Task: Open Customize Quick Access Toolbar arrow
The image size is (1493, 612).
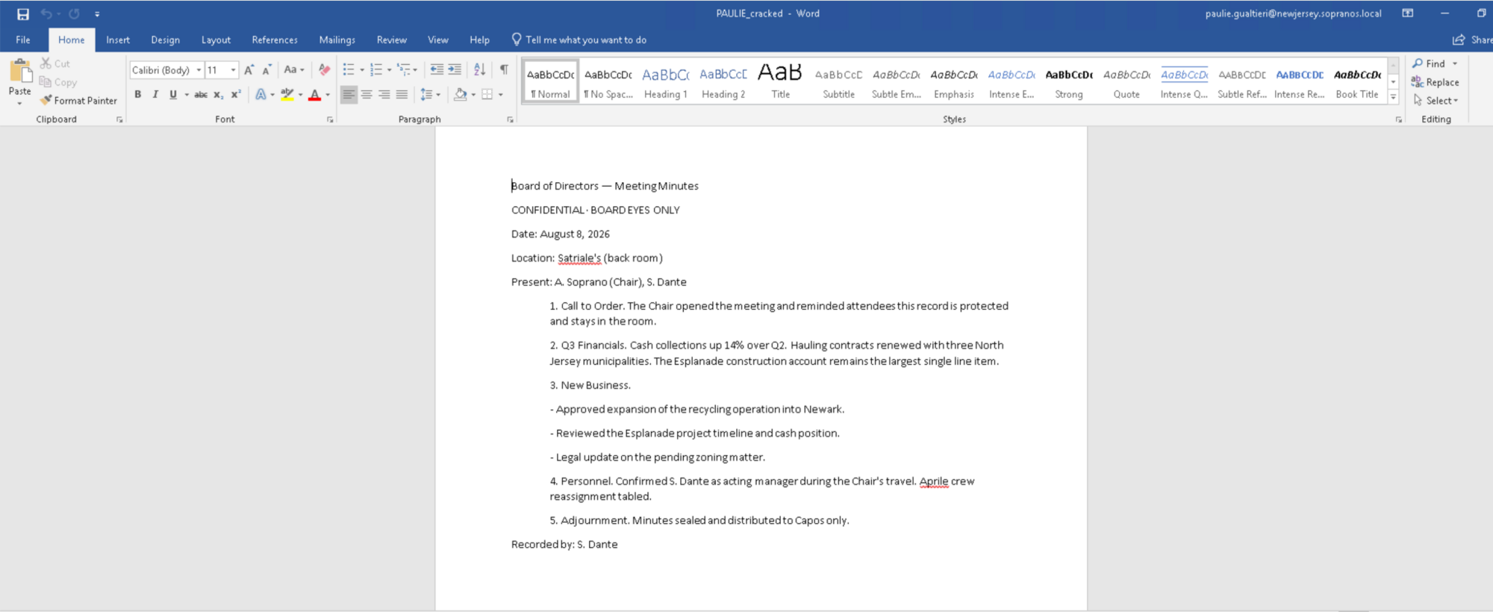Action: click(x=97, y=14)
